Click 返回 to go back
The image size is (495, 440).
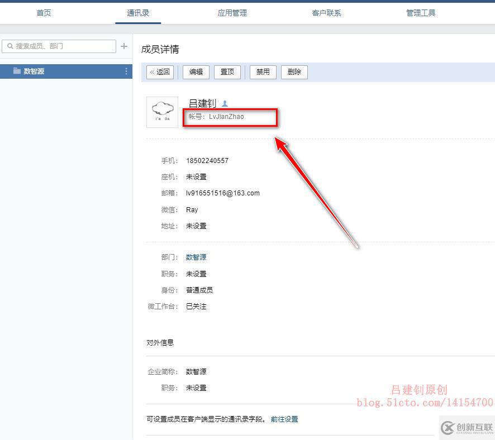(160, 71)
